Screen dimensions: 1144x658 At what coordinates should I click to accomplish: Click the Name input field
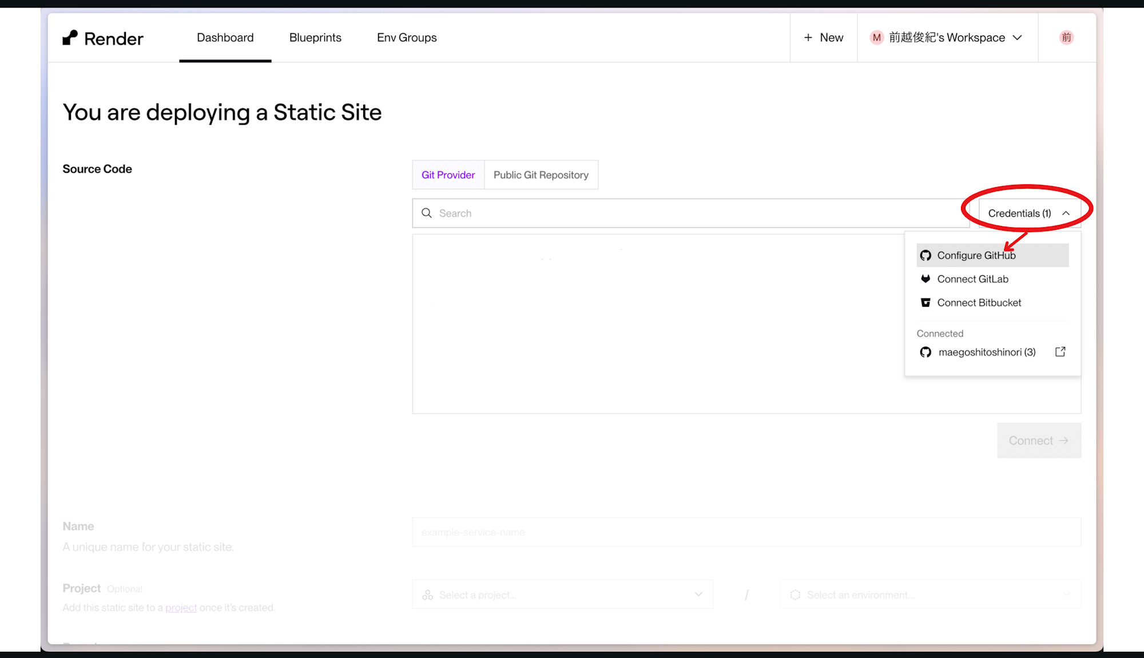tap(746, 532)
